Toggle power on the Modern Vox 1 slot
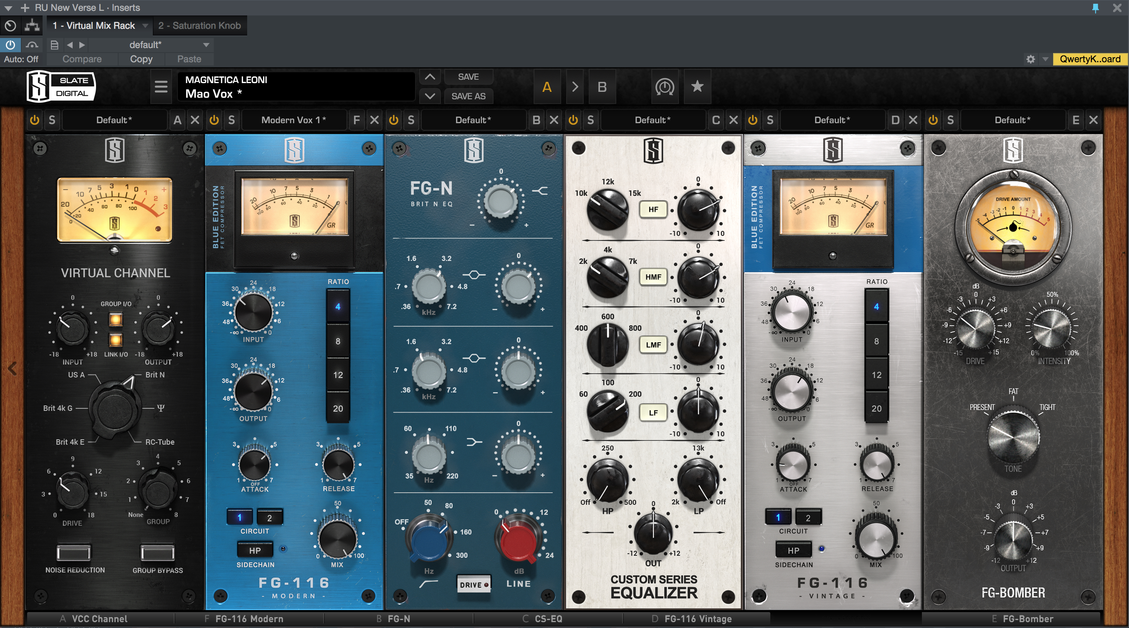Screen dimensions: 1129x628 pos(214,120)
